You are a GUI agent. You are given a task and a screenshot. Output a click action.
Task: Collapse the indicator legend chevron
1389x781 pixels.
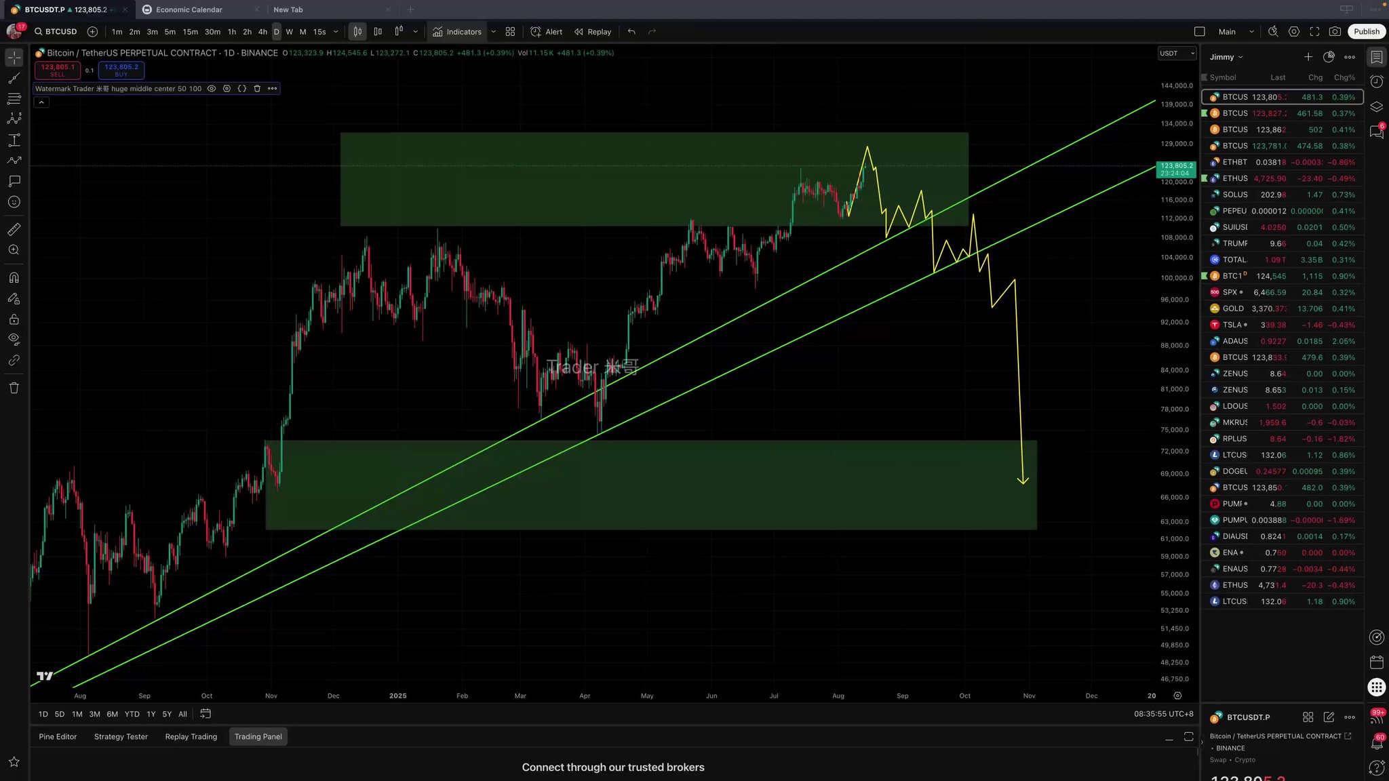[x=41, y=102]
